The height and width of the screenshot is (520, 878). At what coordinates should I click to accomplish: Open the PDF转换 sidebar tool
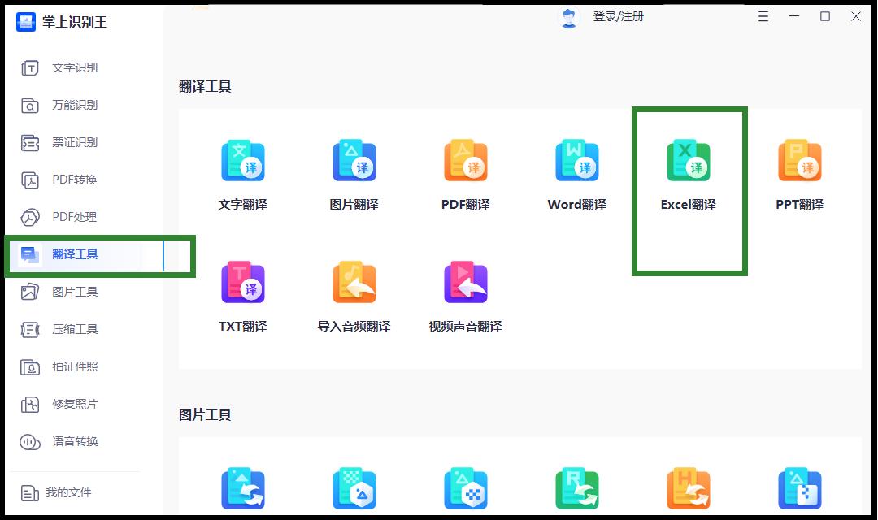tap(72, 180)
